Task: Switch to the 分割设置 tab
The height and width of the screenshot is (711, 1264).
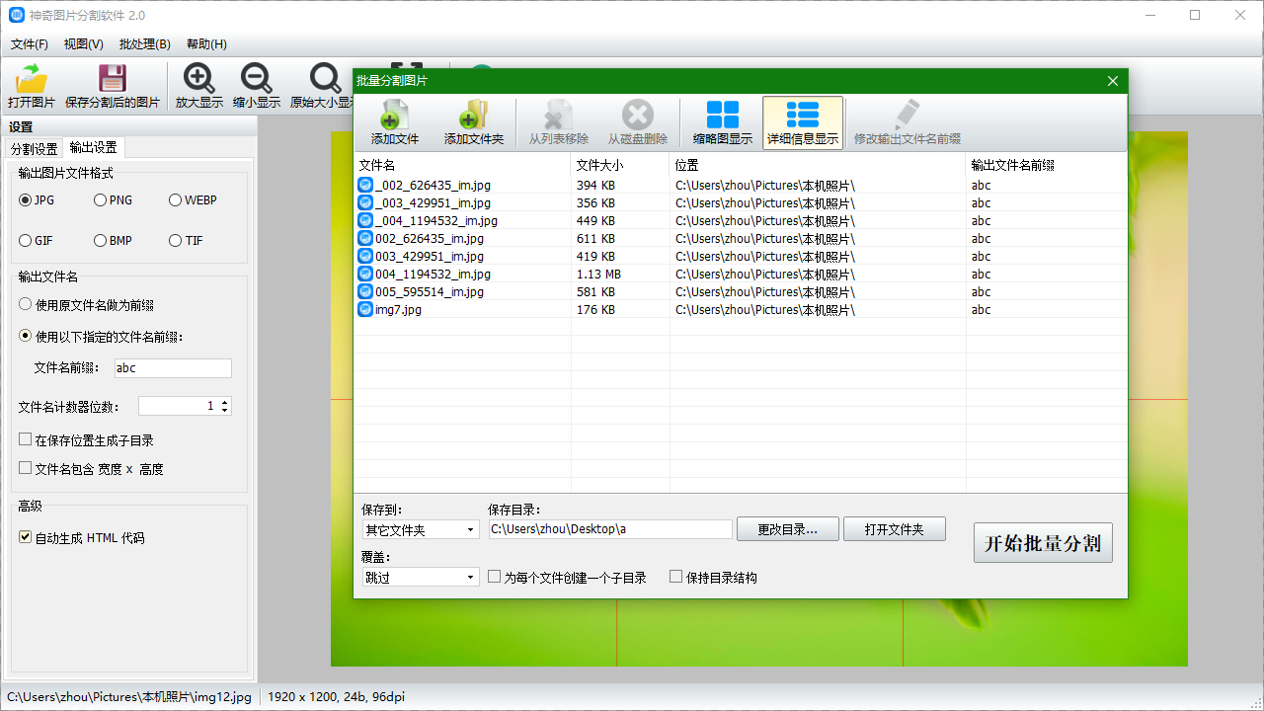Action: (x=34, y=148)
